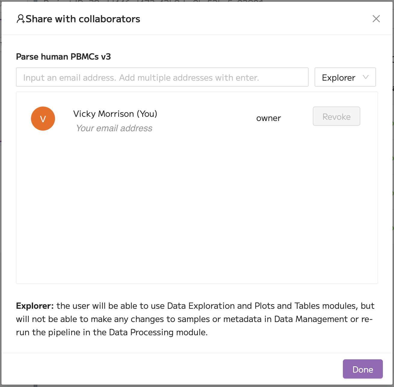The width and height of the screenshot is (394, 387).
Task: Select the orange V avatar circle
Action: click(x=43, y=119)
